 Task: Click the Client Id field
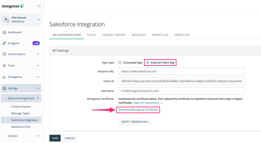182,81
